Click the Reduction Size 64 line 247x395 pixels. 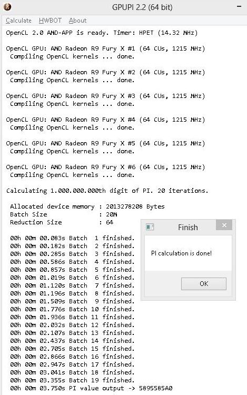coord(62,222)
